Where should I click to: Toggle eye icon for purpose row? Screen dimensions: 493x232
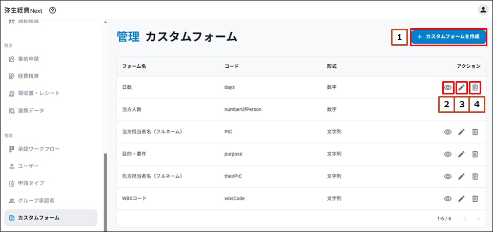coord(447,154)
